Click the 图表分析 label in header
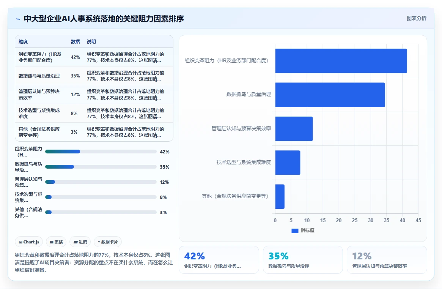 pos(416,18)
